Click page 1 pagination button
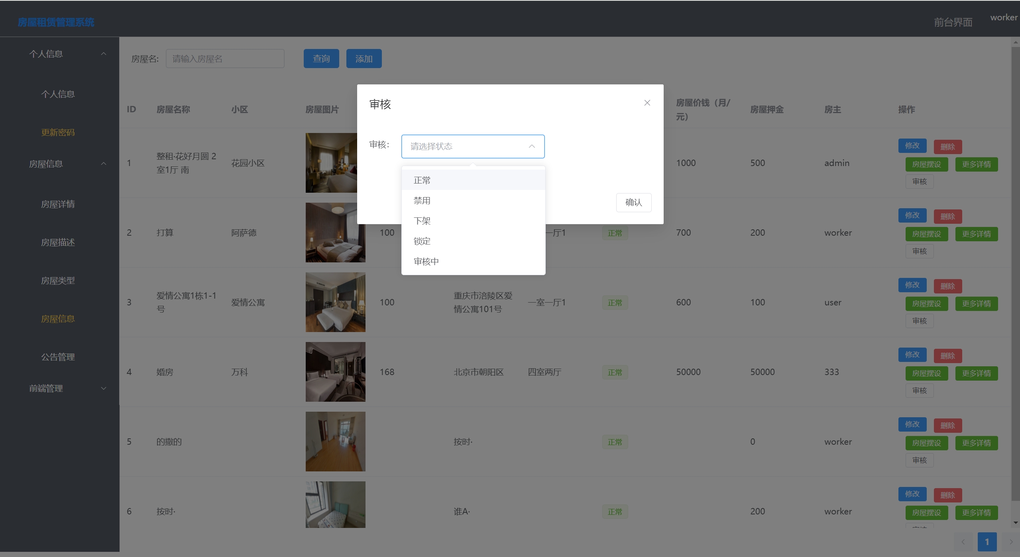1020x557 pixels. click(x=987, y=542)
